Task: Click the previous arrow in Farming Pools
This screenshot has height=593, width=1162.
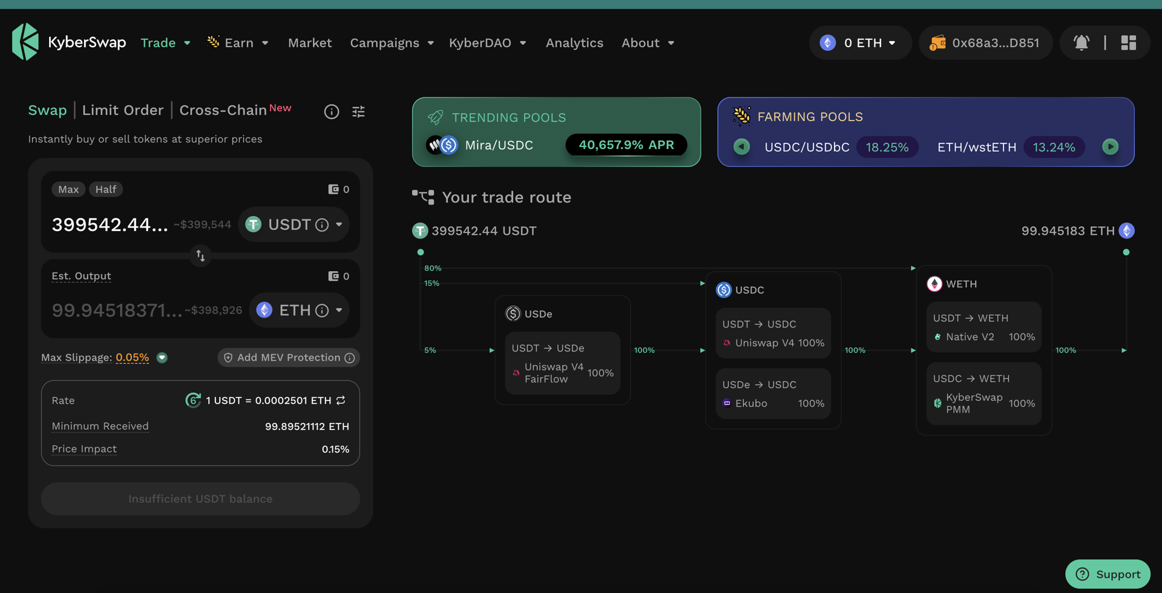Action: point(741,146)
